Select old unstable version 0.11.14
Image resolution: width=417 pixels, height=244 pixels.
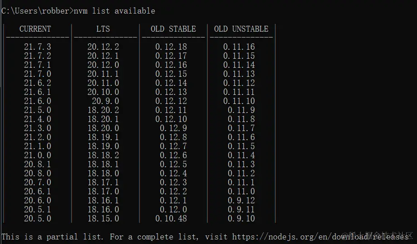pyautogui.click(x=239, y=65)
